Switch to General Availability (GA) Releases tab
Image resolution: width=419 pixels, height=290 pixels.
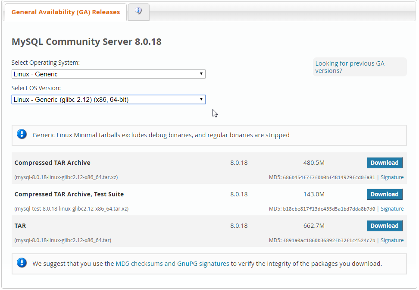click(66, 12)
